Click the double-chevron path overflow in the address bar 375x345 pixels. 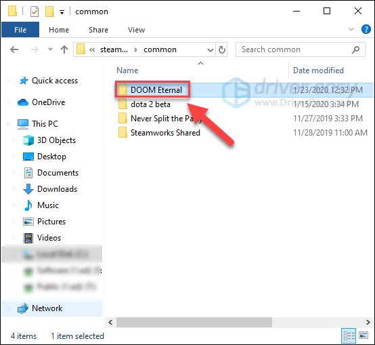coord(92,49)
